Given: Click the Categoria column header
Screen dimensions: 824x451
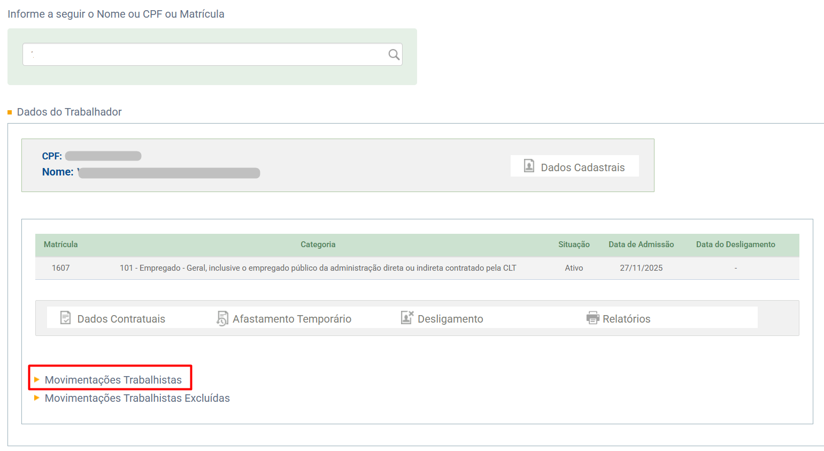Looking at the screenshot, I should click(x=318, y=244).
